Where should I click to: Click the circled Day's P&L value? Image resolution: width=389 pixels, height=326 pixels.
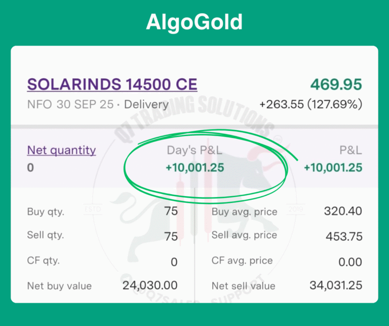[196, 168]
